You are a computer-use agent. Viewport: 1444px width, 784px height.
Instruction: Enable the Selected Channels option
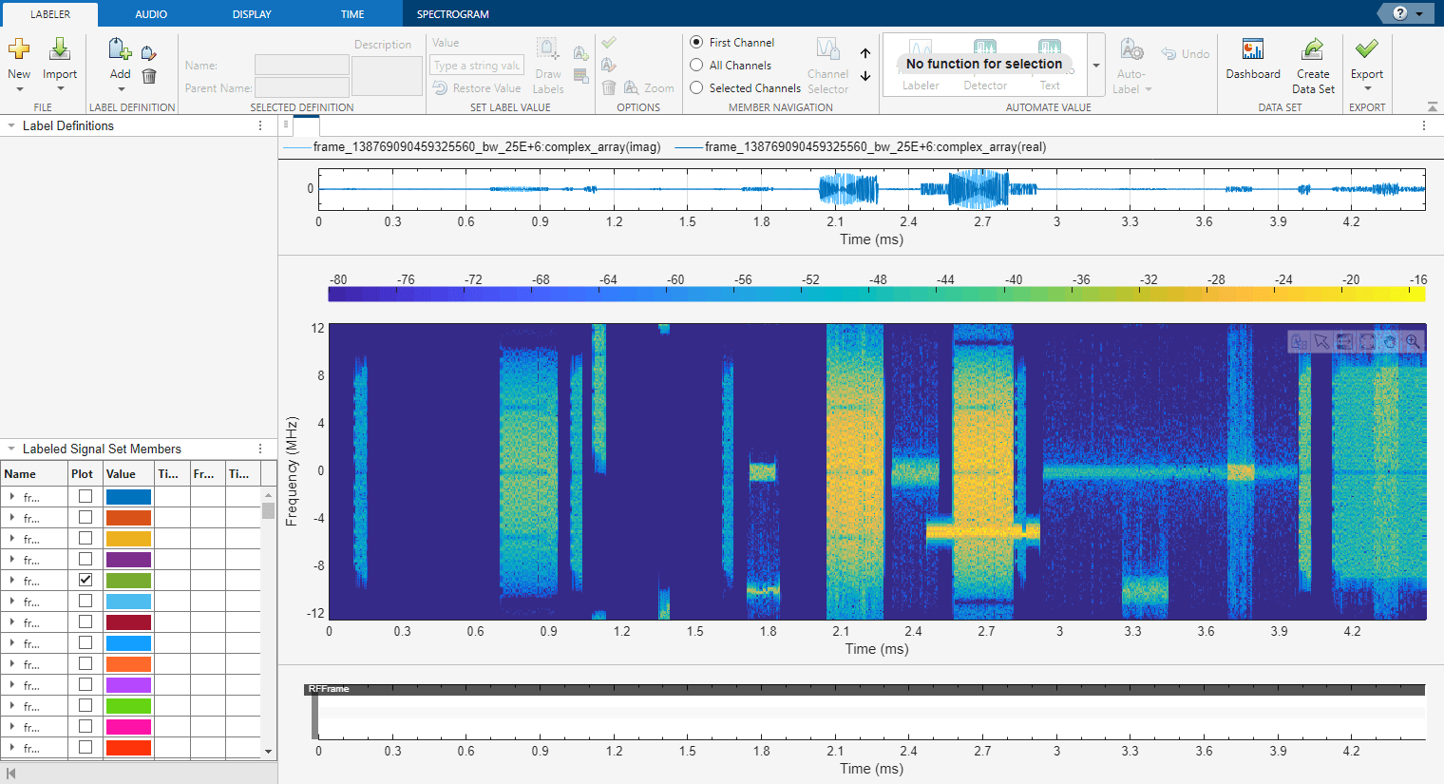click(697, 87)
